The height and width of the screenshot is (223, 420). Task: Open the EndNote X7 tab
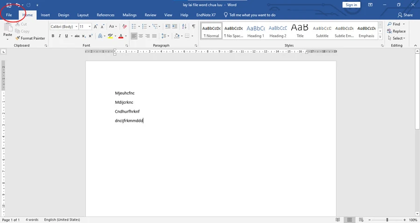206,15
